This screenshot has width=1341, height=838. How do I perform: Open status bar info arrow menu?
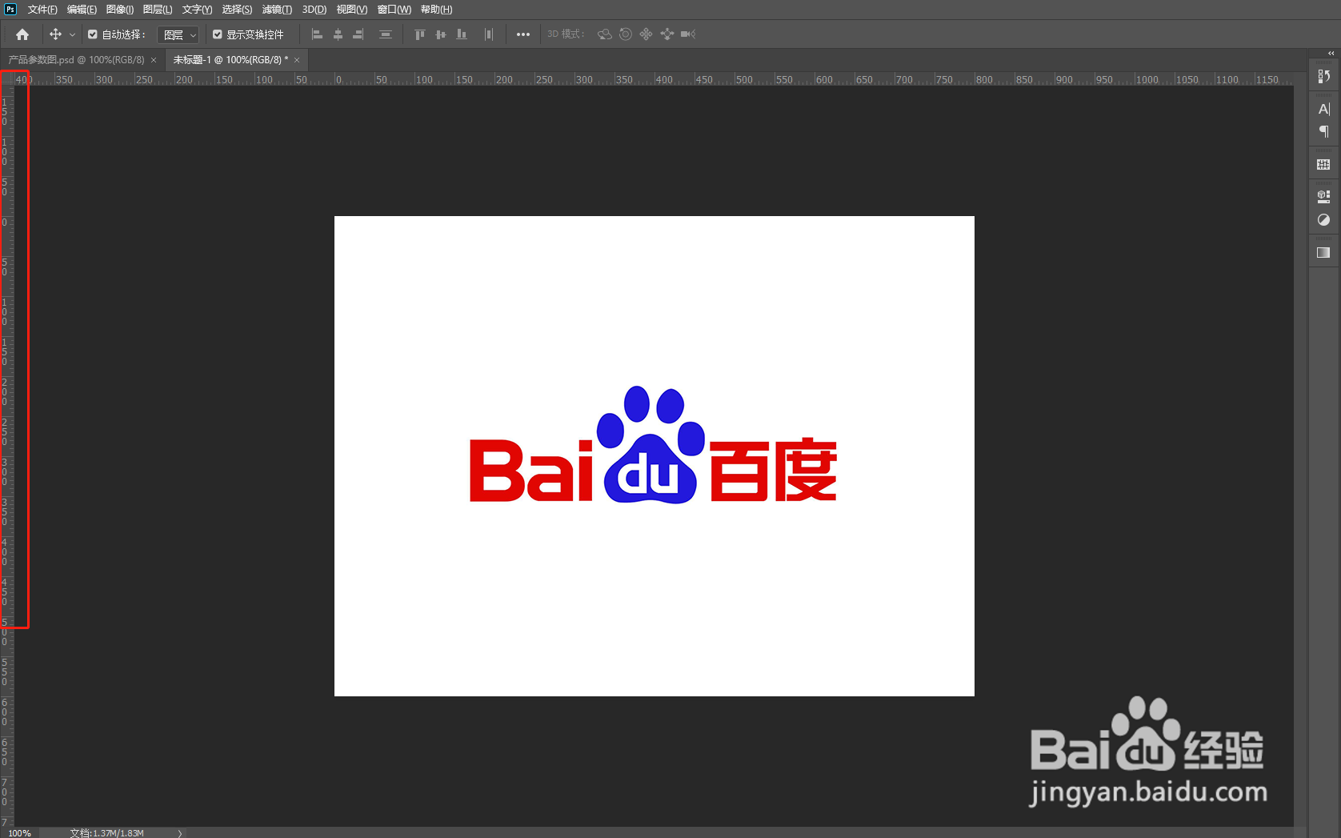(180, 833)
